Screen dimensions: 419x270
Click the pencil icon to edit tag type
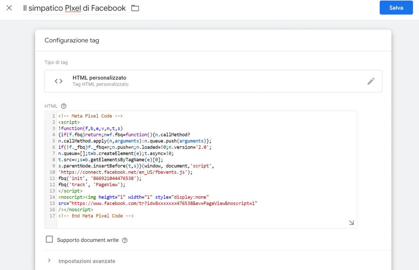(x=371, y=81)
